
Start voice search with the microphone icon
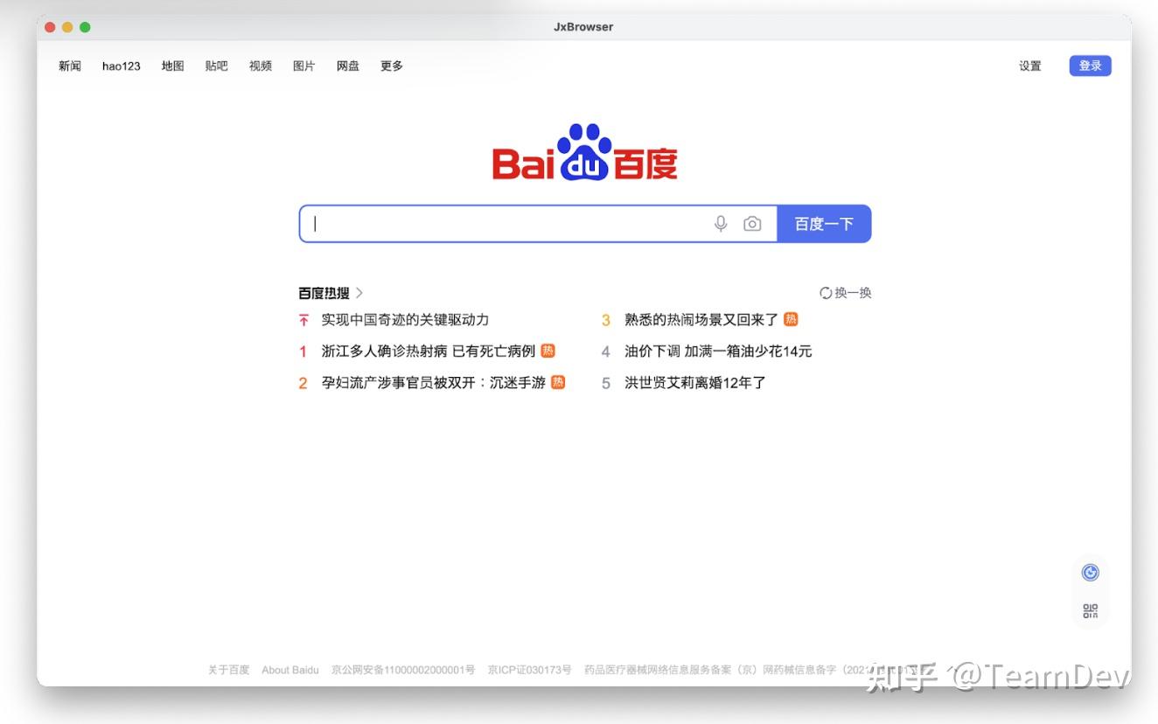click(x=720, y=223)
